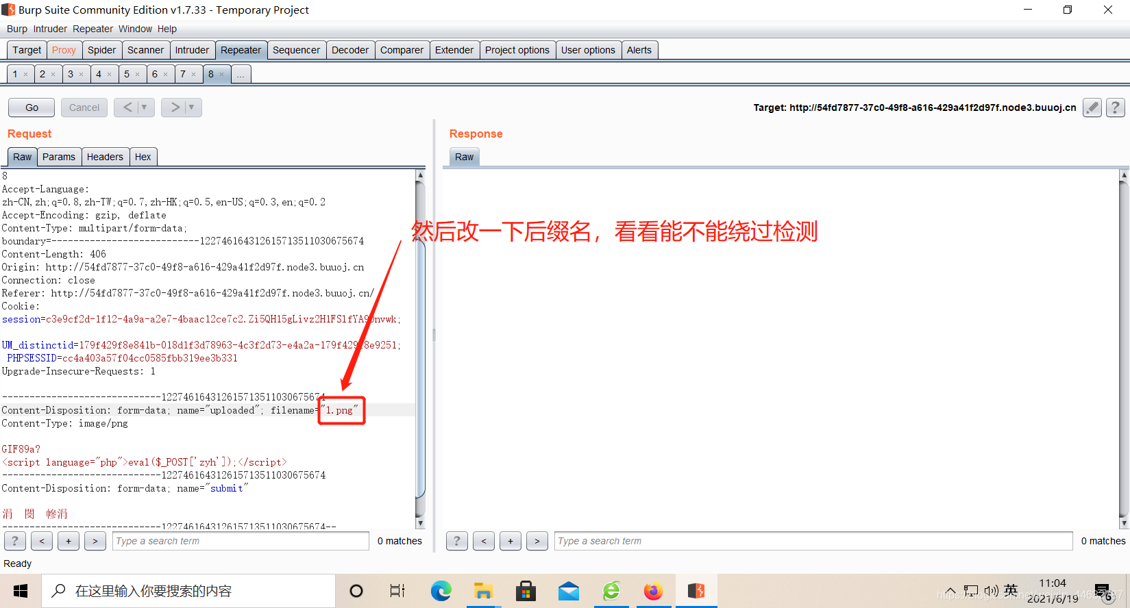This screenshot has height=608, width=1130.
Task: Send the request with Go
Action: pyautogui.click(x=32, y=107)
